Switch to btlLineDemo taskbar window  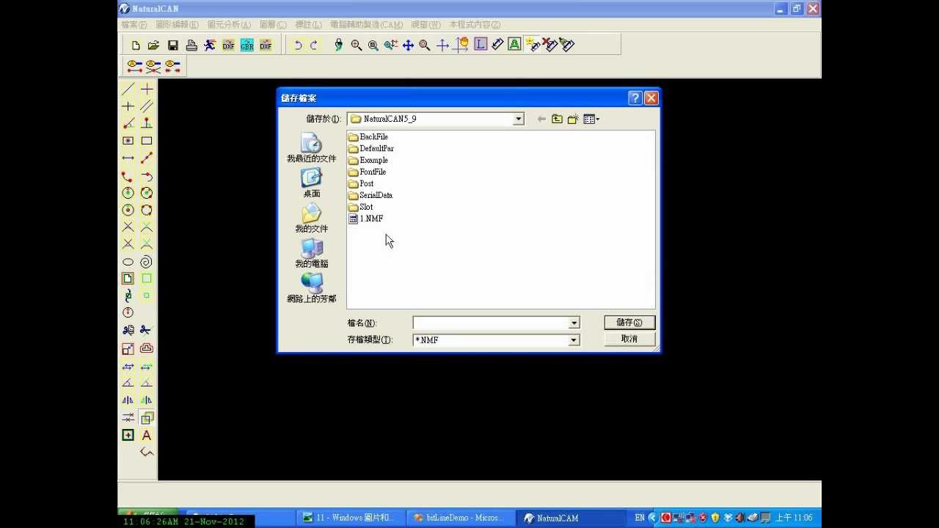tap(459, 518)
